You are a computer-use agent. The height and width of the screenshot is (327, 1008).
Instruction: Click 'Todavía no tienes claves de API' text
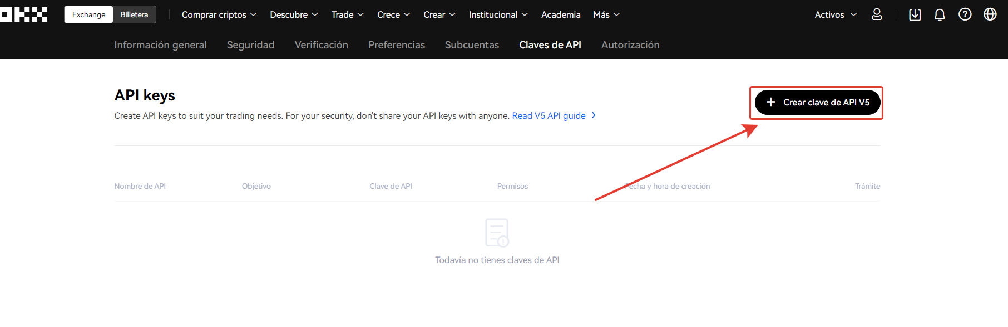click(497, 260)
